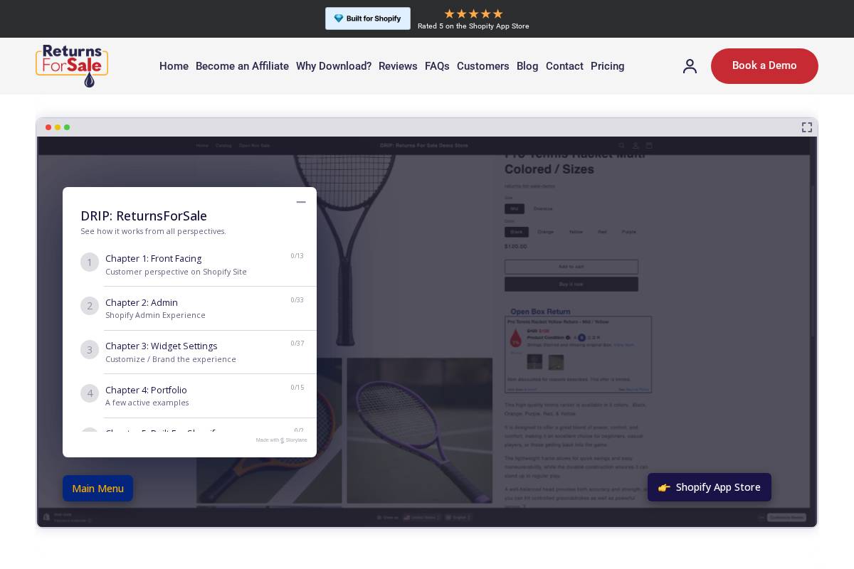The image size is (854, 569).
Task: Click the Built for Shopify badge
Action: point(368,18)
